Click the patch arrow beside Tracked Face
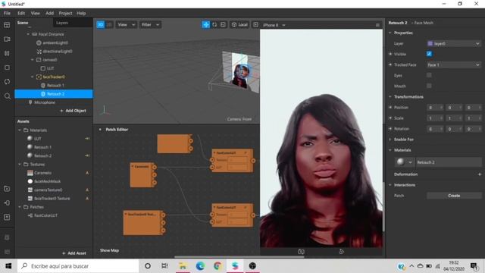The width and height of the screenshot is (485, 273). [390, 64]
